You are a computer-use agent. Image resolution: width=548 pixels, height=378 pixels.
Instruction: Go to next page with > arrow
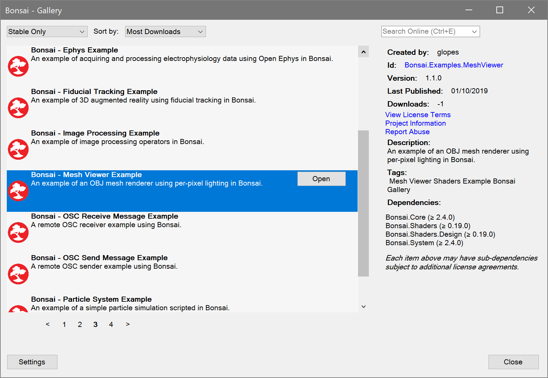[128, 324]
